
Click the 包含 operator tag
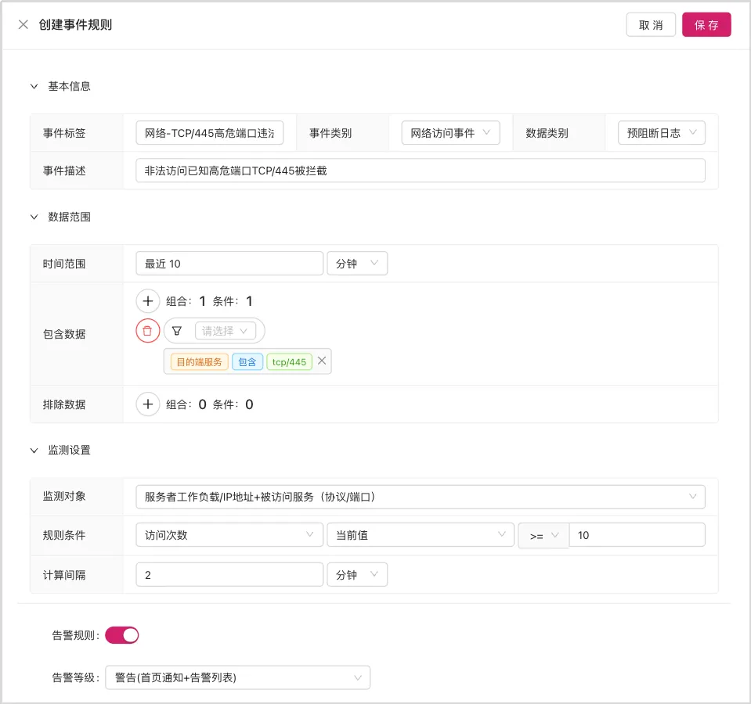[x=247, y=362]
